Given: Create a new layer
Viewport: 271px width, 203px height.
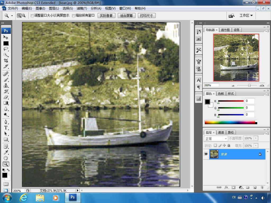Looking at the screenshot, I should [x=255, y=187].
